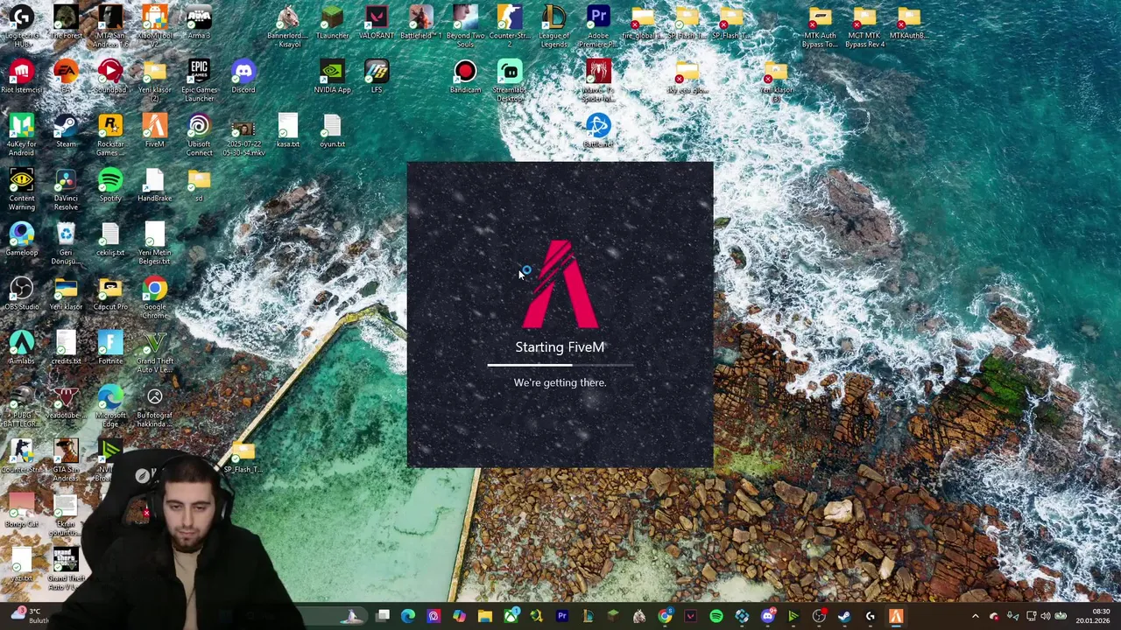Select the Soundpad desktop icon

110,77
